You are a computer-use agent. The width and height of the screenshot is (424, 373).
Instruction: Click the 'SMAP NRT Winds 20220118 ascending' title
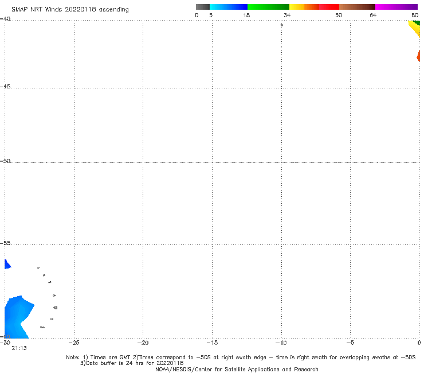(x=70, y=9)
